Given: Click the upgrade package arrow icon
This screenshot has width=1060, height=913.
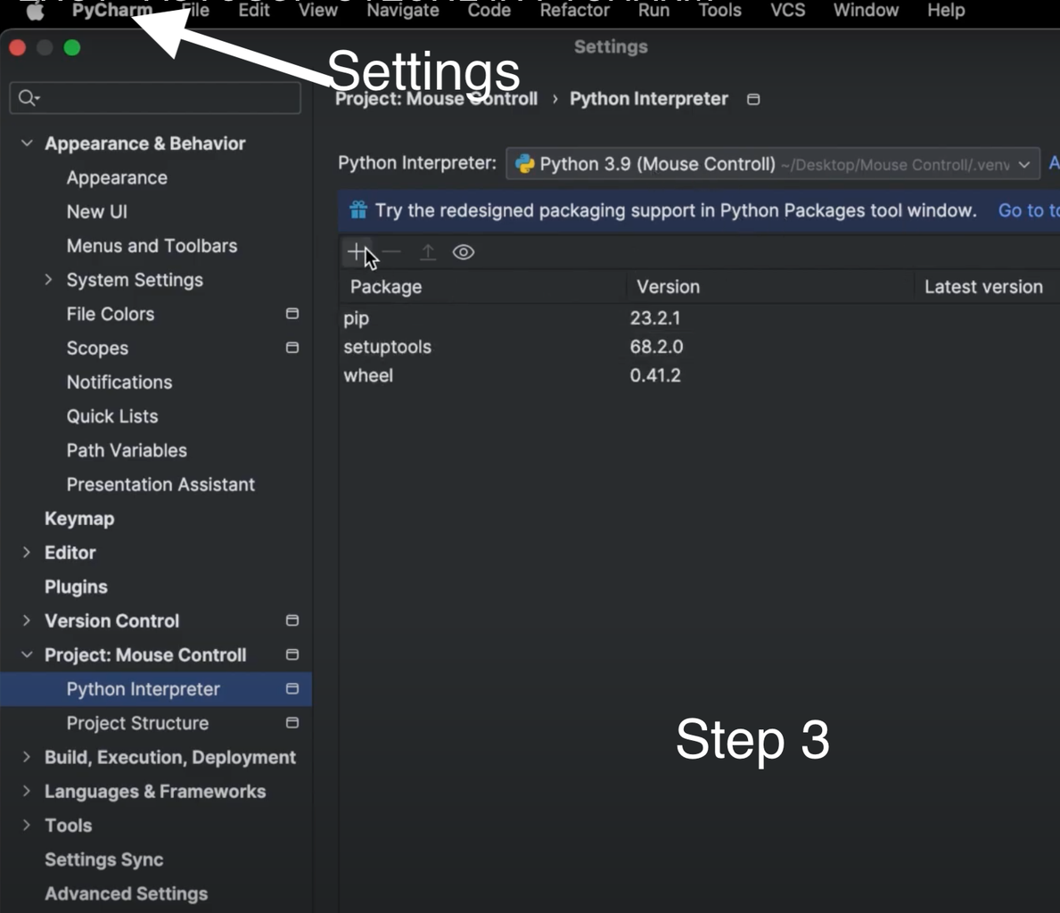Looking at the screenshot, I should click(x=428, y=252).
